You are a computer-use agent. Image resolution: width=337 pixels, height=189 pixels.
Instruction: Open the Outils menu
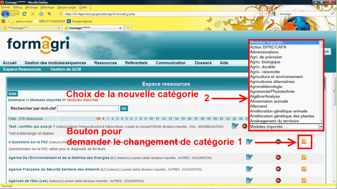(83, 7)
